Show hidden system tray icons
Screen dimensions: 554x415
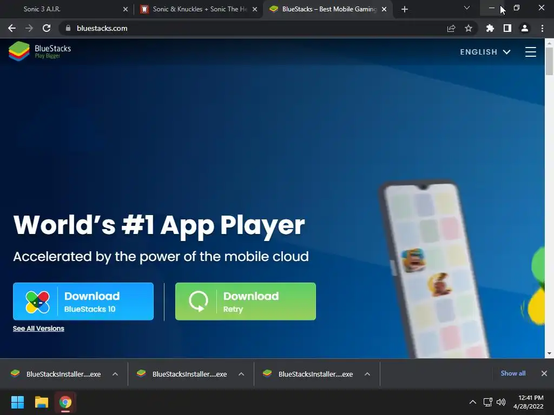click(473, 402)
